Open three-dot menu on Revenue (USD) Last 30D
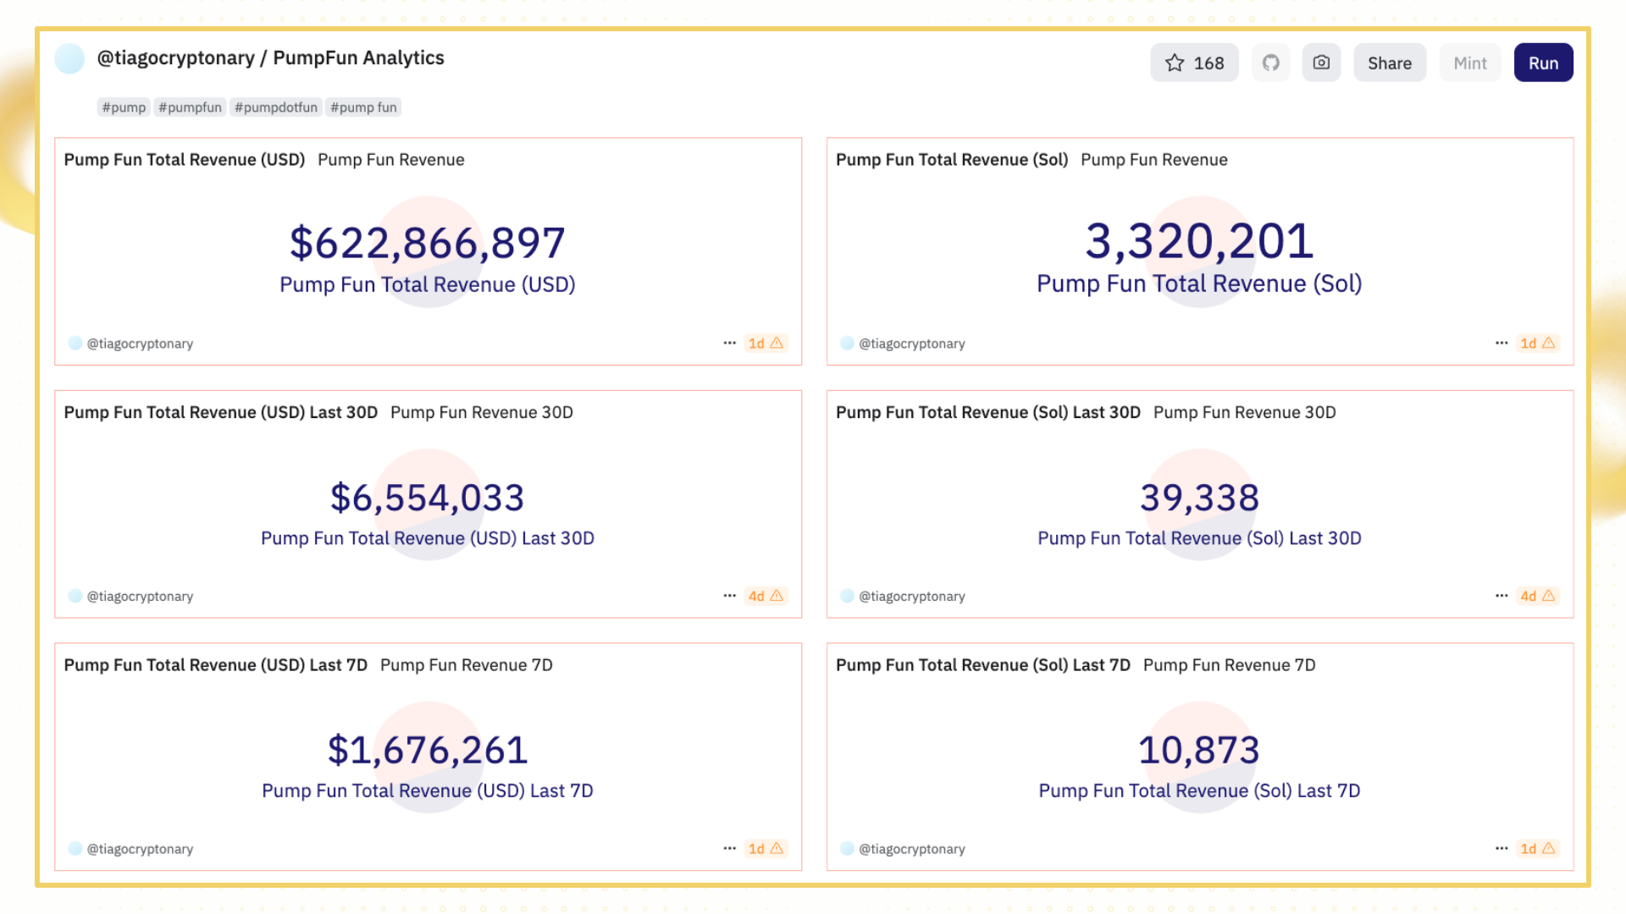 729,596
